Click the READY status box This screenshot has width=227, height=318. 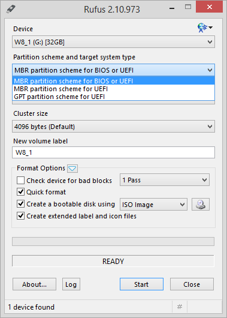pyautogui.click(x=113, y=261)
